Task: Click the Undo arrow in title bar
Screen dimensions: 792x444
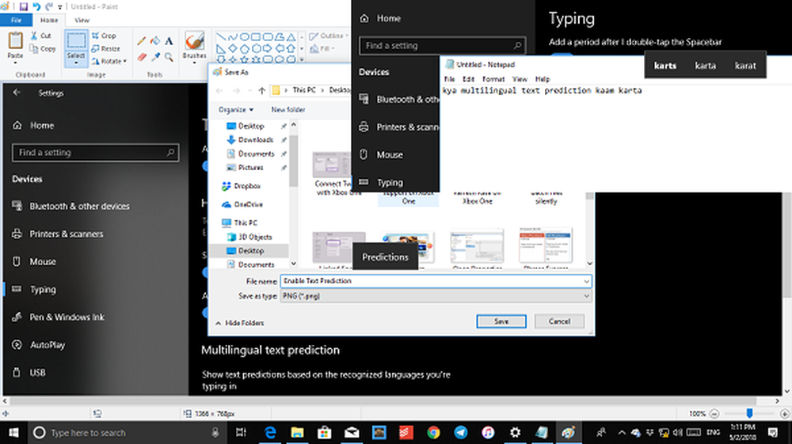Action: tap(36, 6)
